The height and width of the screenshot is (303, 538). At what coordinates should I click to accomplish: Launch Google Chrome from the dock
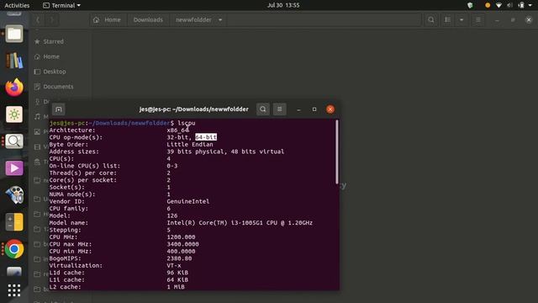pyautogui.click(x=14, y=249)
